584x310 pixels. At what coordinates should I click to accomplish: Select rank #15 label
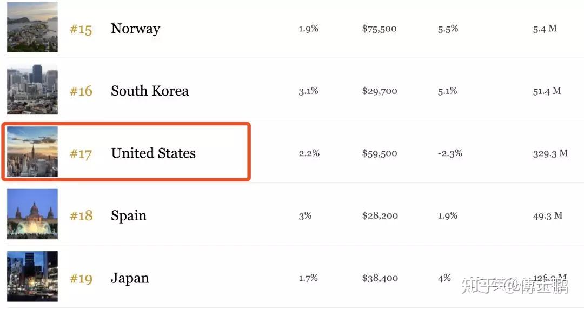pyautogui.click(x=81, y=29)
